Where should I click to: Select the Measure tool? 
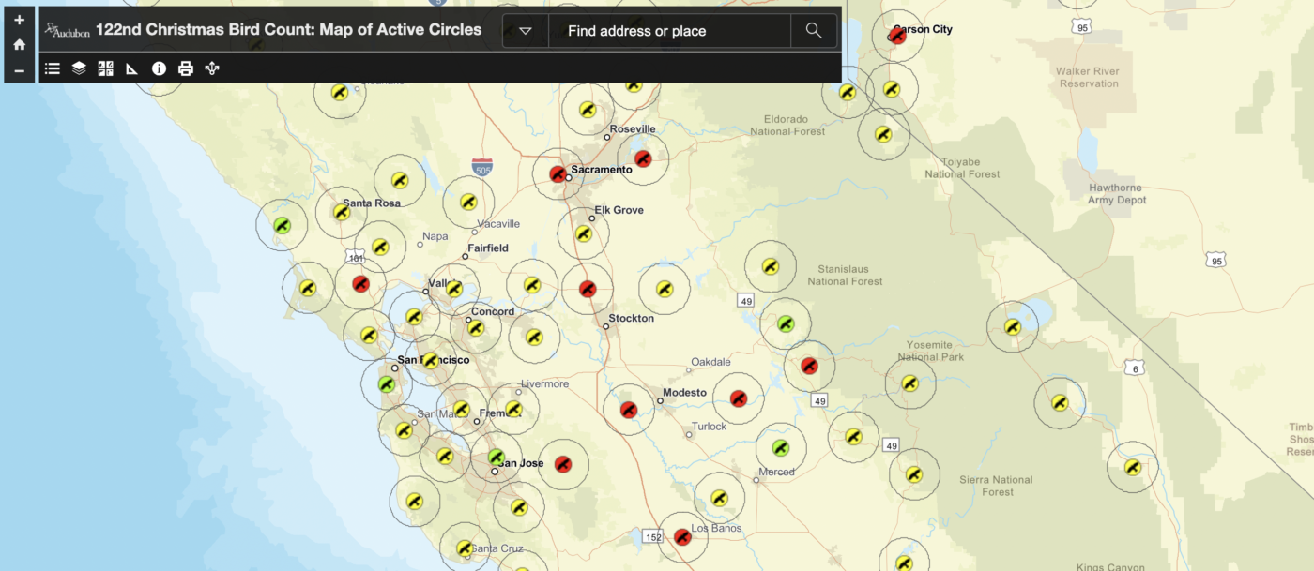pos(132,68)
